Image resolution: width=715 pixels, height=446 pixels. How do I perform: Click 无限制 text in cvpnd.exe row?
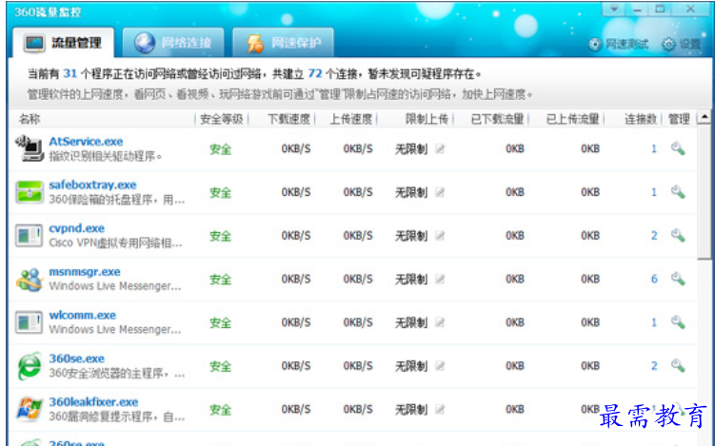click(x=411, y=236)
